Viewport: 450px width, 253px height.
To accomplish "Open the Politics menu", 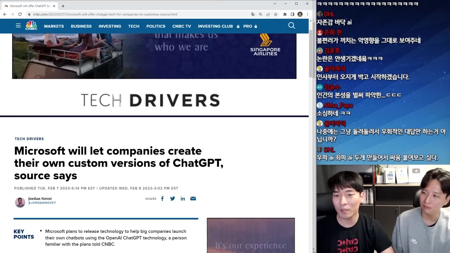I will point(156,26).
